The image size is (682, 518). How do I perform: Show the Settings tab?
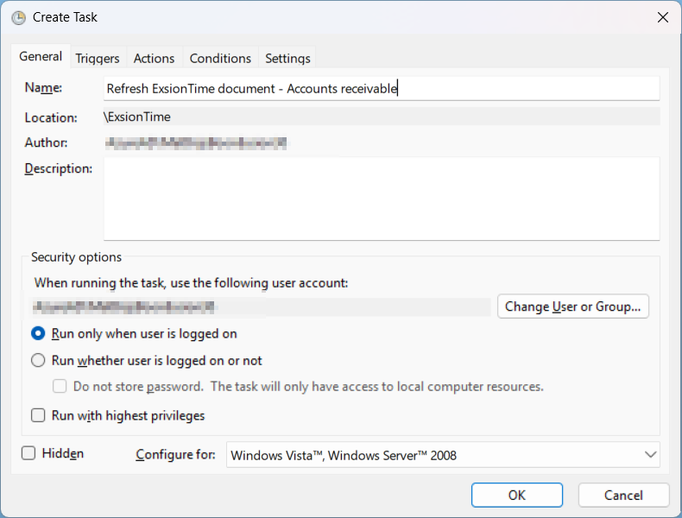click(x=287, y=59)
